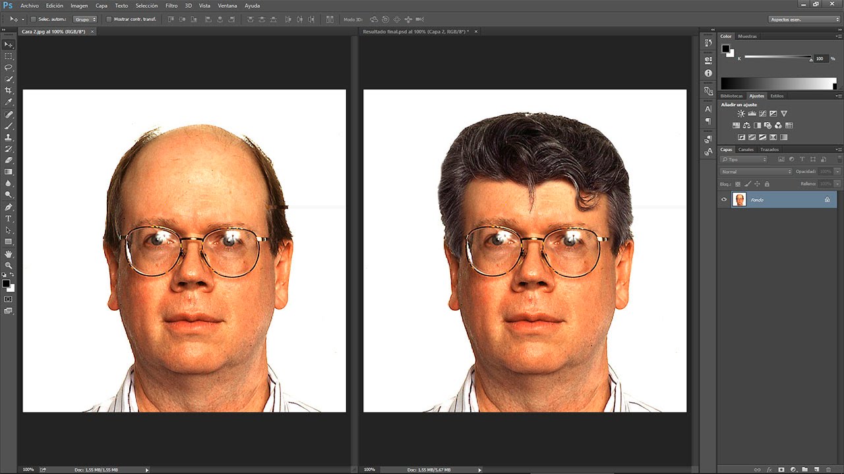Click the K slider handle
844x474 pixels.
811,60
